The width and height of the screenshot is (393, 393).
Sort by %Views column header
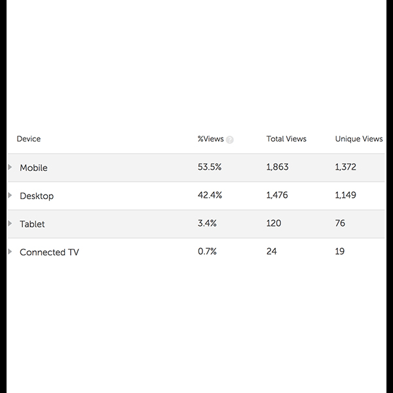click(210, 139)
